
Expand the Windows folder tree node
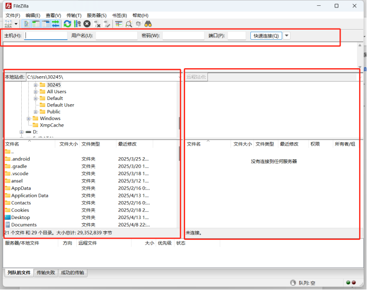(x=29, y=119)
